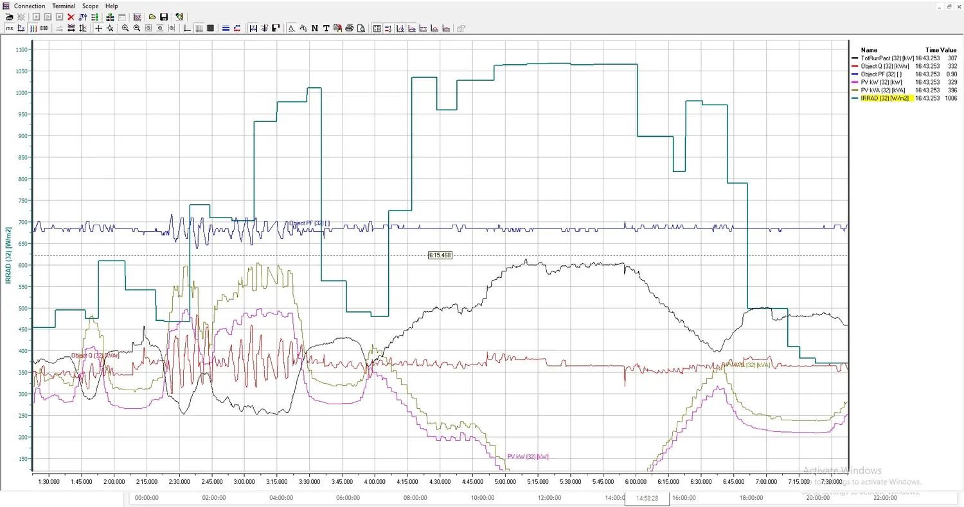Click the 5:00.000 tick on the time axis
This screenshot has height=507, width=964.
point(505,481)
